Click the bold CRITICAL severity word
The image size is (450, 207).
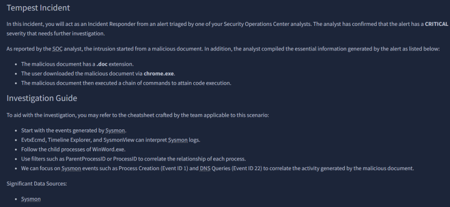coord(436,24)
